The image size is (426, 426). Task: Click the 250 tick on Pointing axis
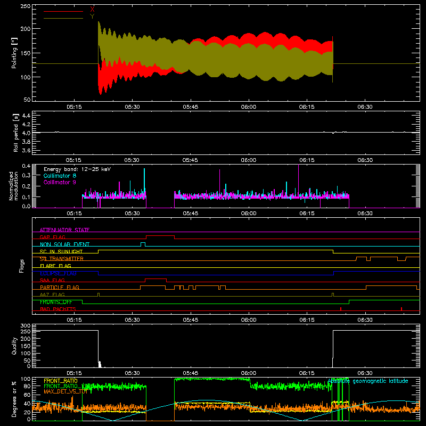click(26, 6)
